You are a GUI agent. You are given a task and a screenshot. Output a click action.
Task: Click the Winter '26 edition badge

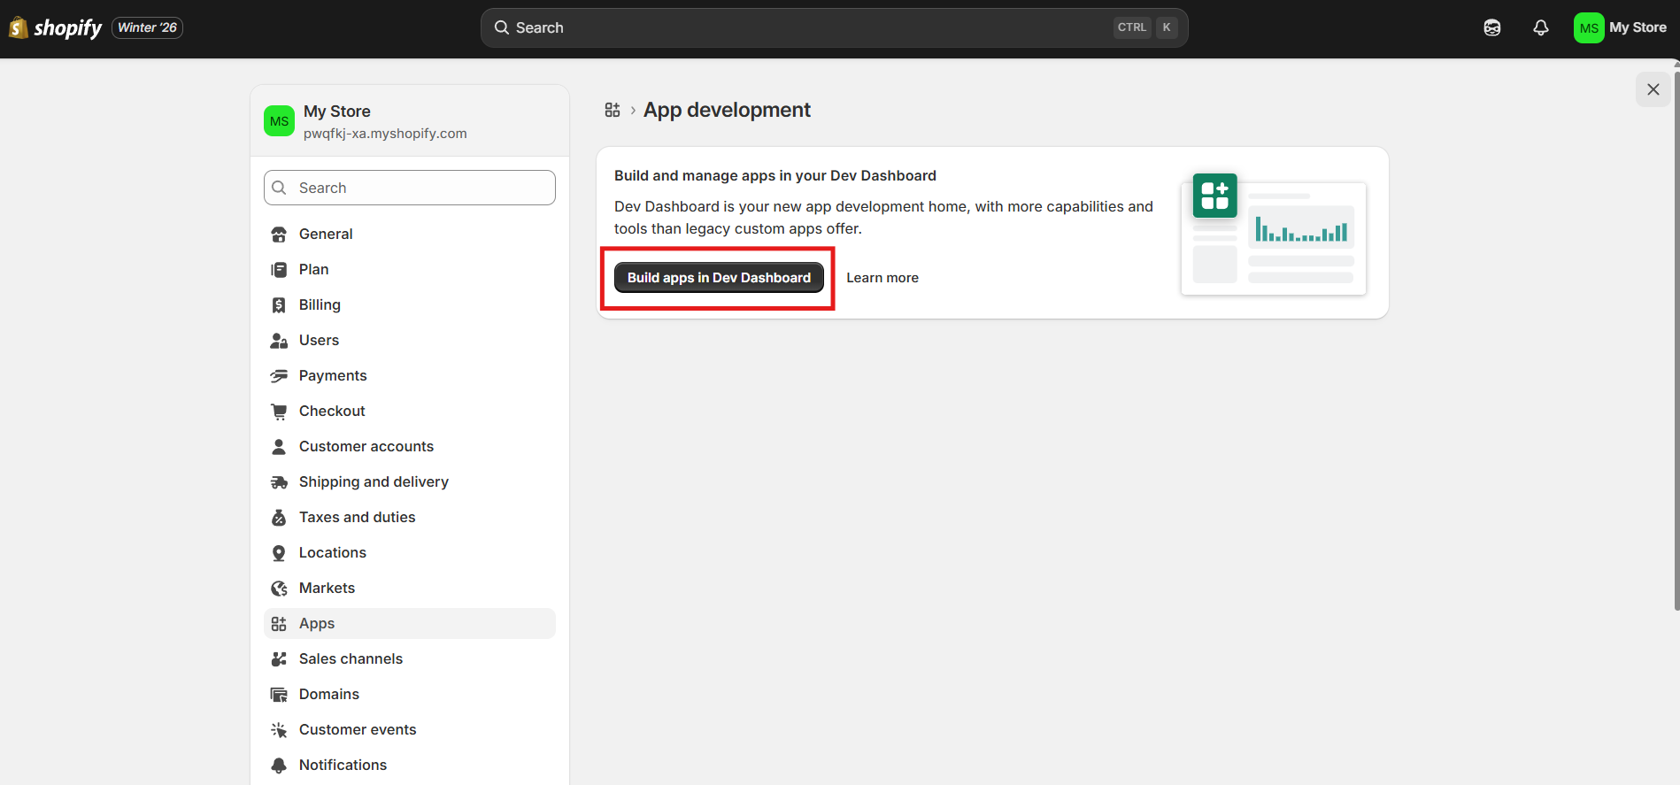tap(147, 28)
